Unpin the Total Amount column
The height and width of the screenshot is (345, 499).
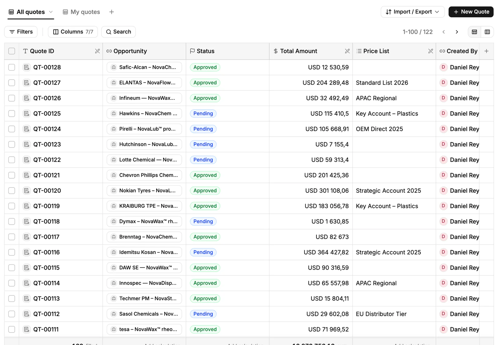pos(347,51)
